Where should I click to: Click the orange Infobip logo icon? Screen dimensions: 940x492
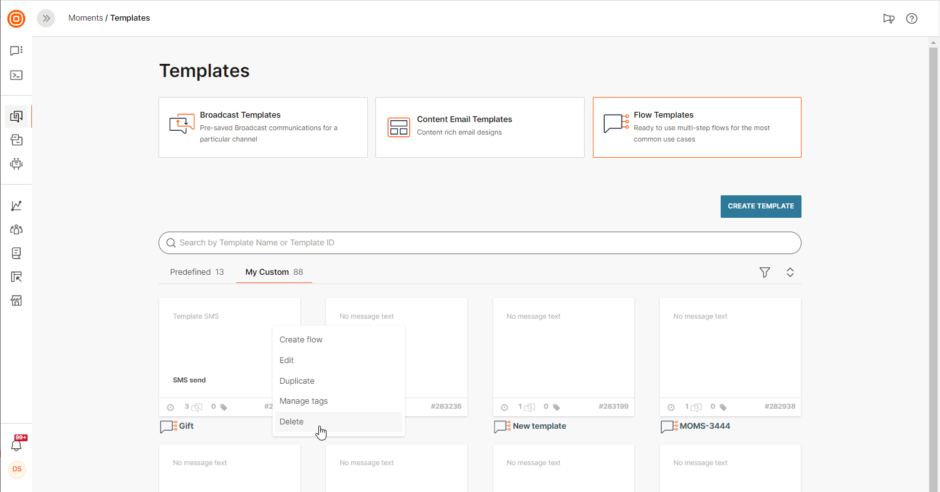16,18
